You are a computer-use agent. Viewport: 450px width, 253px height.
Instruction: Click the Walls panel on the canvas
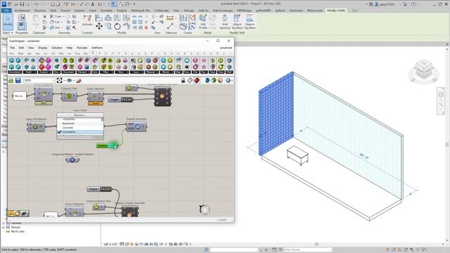click(x=19, y=96)
